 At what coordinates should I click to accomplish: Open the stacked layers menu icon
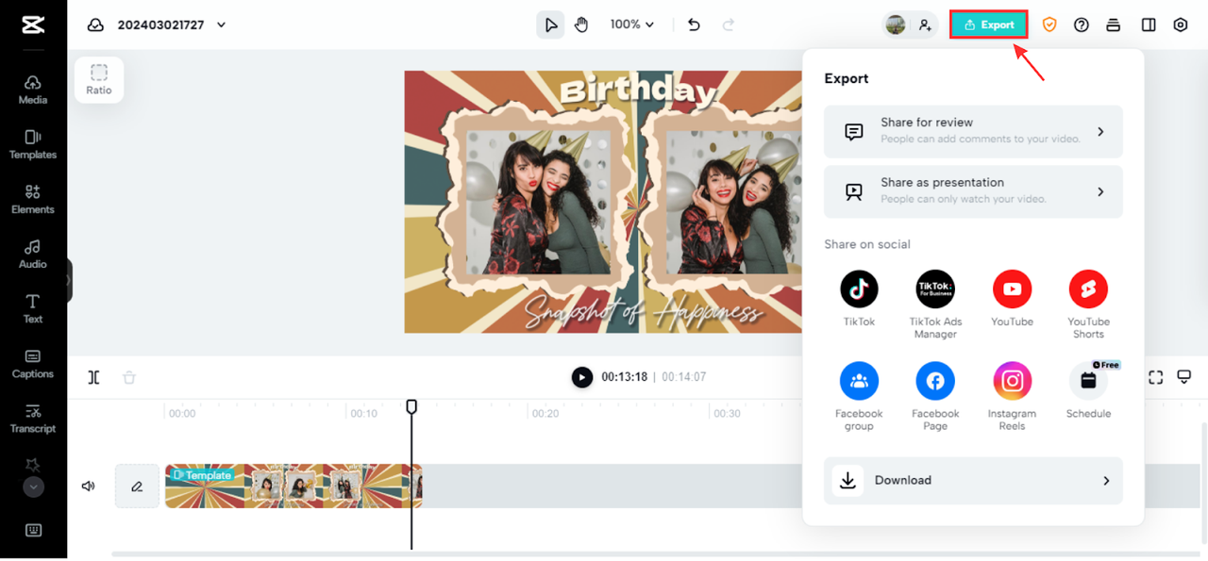tap(1114, 25)
